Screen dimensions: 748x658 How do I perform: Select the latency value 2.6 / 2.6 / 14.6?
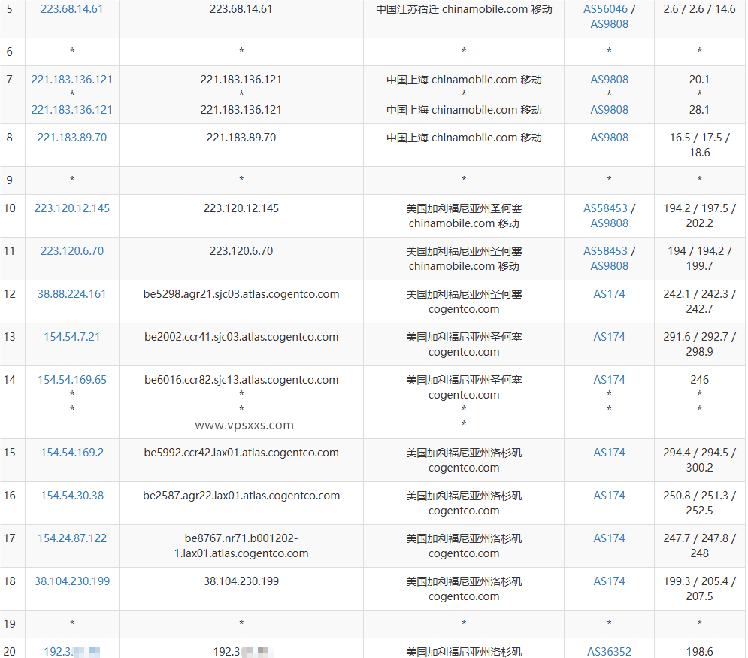[x=699, y=9]
